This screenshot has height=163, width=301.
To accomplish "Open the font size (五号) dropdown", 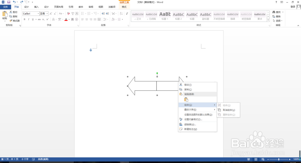I will [47, 14].
